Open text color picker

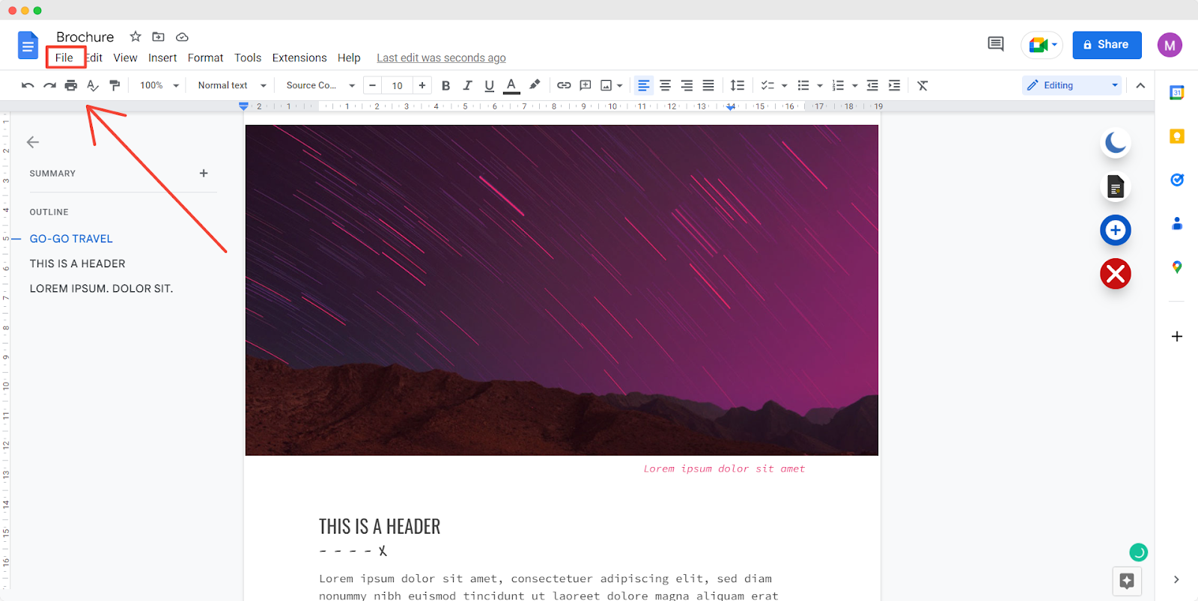[x=511, y=85]
